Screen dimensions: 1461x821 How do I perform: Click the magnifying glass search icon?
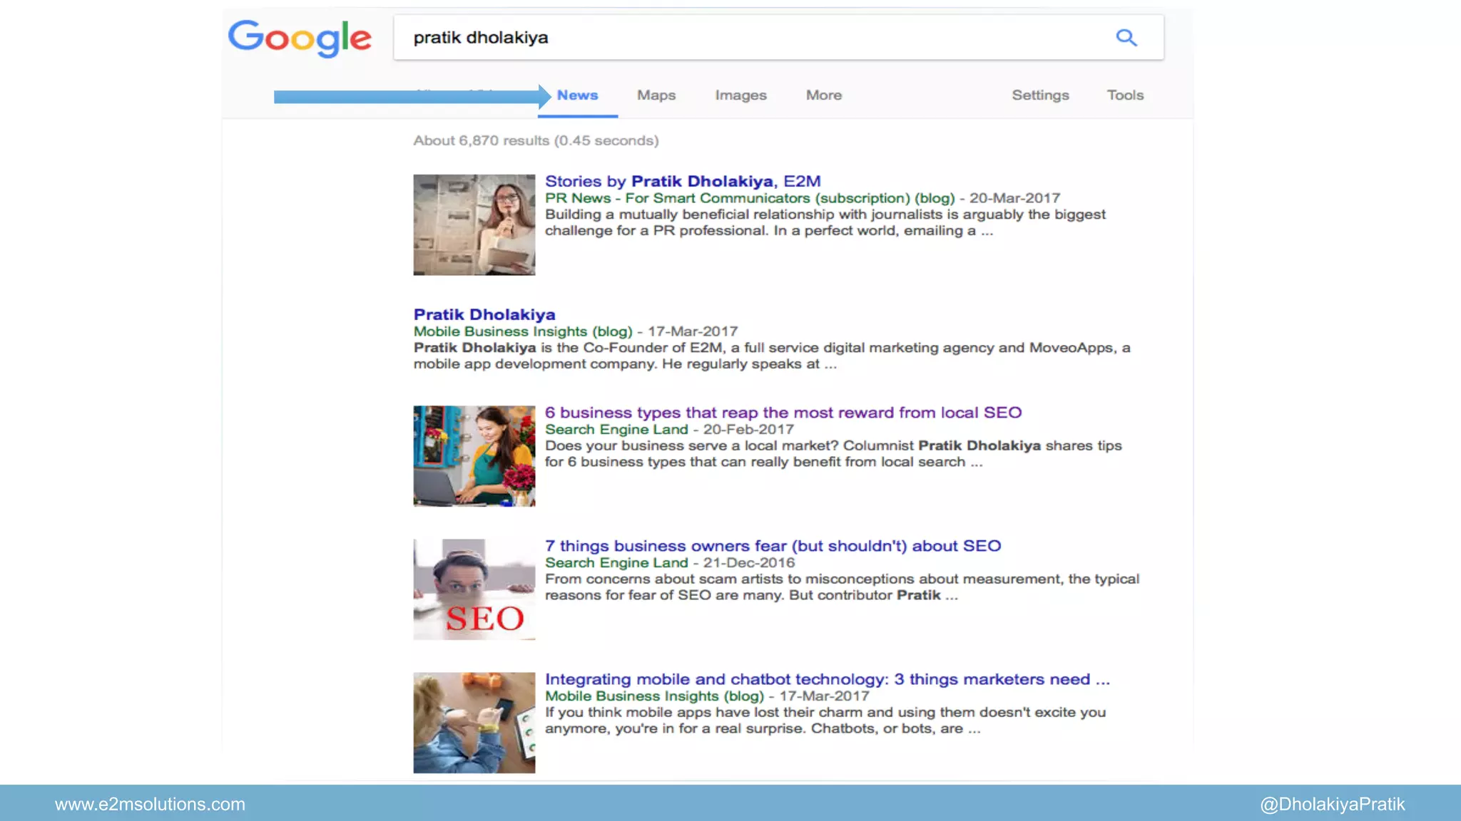[1126, 37]
